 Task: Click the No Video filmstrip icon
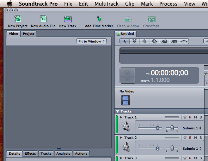[x=126, y=100]
